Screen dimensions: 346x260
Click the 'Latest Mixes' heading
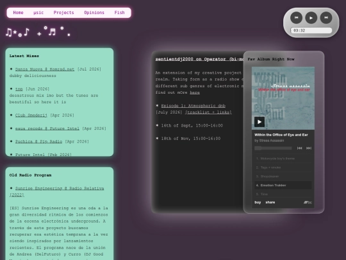(24, 56)
